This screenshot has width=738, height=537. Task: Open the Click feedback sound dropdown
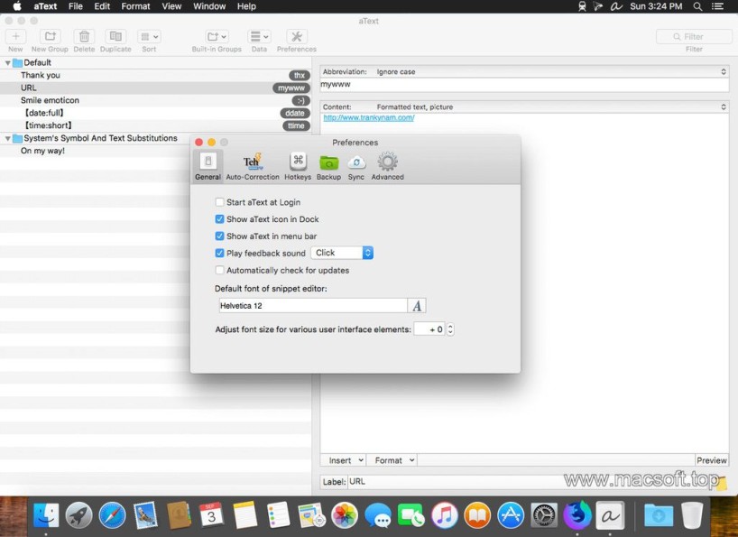click(342, 254)
